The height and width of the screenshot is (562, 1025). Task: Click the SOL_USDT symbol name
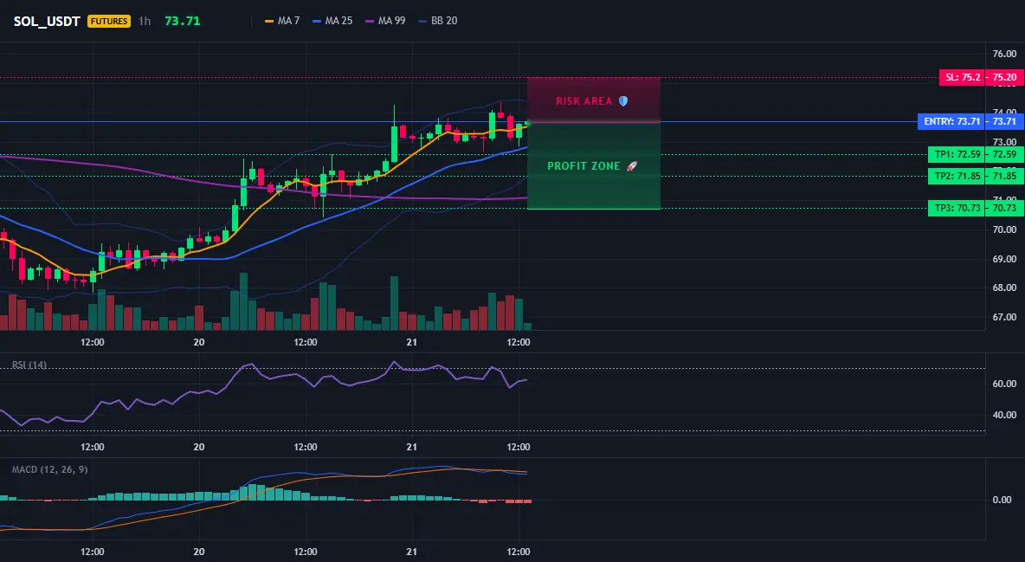click(47, 21)
